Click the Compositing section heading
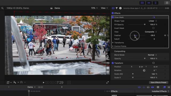Viewport: 171px width, 96px height. (x=120, y=51)
